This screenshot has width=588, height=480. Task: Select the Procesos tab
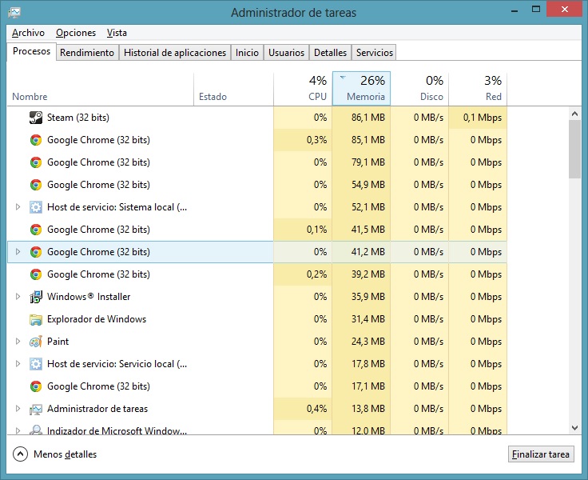click(31, 51)
